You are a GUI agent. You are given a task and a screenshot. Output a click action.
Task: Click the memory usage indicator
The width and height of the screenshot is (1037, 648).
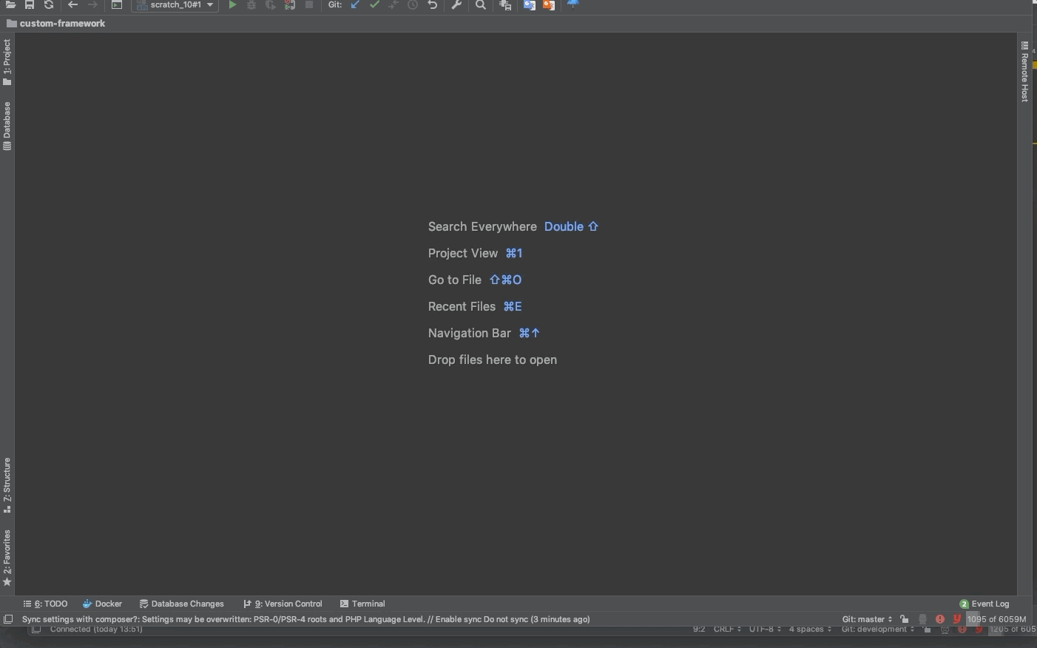click(996, 619)
